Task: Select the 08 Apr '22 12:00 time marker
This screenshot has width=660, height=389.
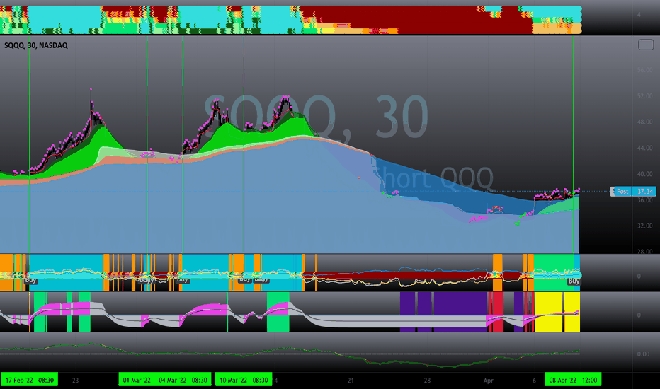Action: point(573,381)
